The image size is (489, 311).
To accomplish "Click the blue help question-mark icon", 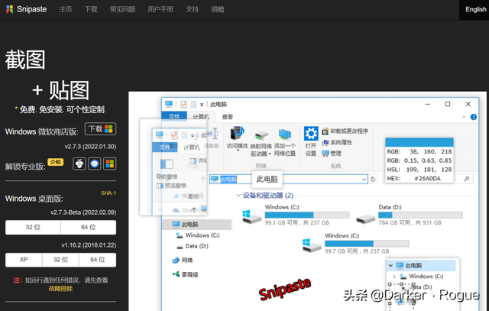I will (474, 117).
